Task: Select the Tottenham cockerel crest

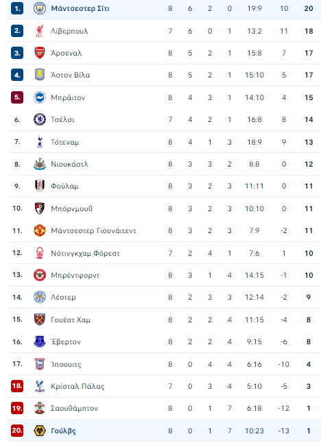Action: (40, 142)
